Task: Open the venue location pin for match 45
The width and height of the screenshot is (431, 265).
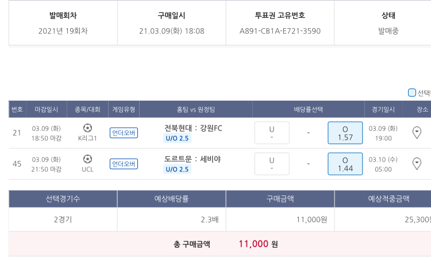Action: point(417,164)
